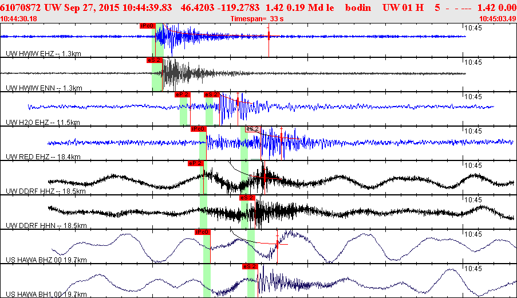Click the event ID 61070872 in header
517x298 pixels.
click(21, 7)
